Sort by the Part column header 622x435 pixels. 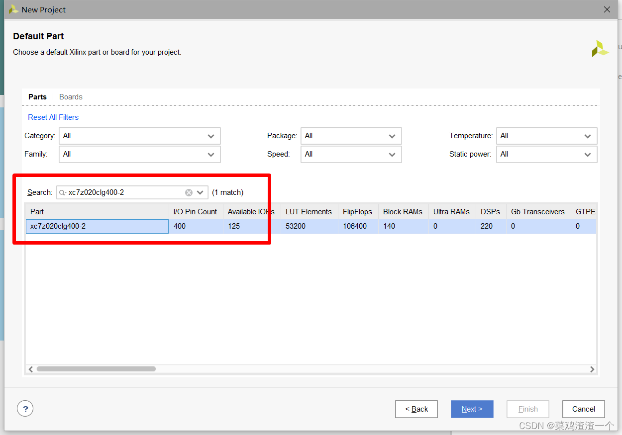pos(97,212)
